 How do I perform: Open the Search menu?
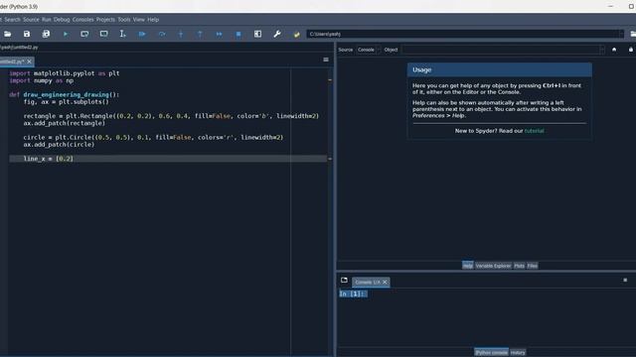click(x=12, y=20)
